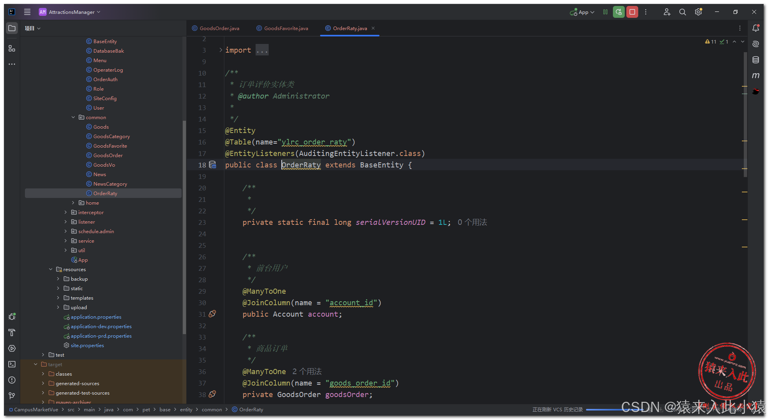Open the Structure tool window icon

tap(12, 48)
